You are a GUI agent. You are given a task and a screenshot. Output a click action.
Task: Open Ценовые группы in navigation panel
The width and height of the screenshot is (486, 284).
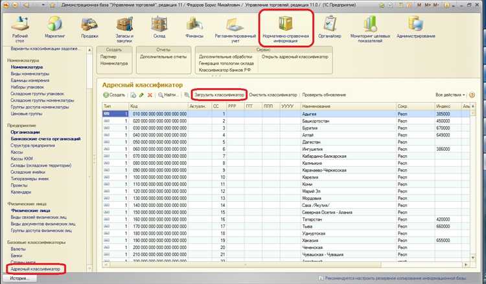[x=26, y=114]
